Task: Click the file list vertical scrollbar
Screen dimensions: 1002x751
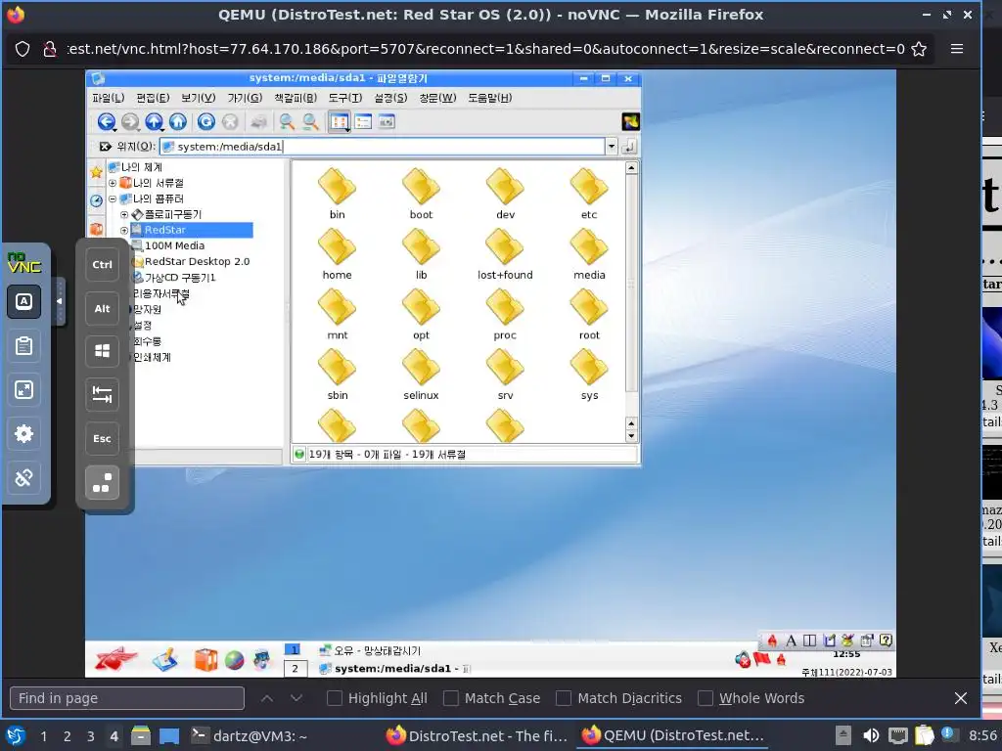Action: (x=631, y=285)
